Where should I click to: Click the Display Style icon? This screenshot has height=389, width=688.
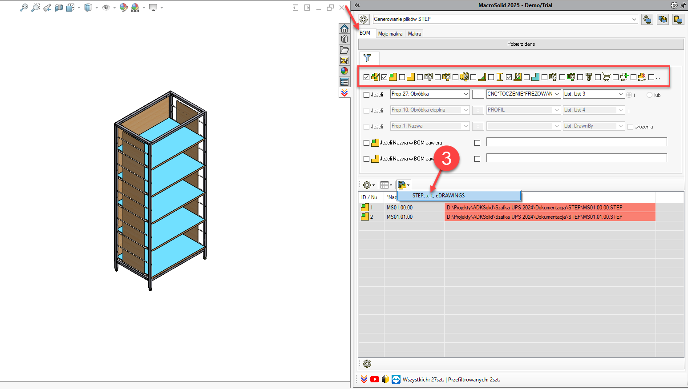(88, 8)
